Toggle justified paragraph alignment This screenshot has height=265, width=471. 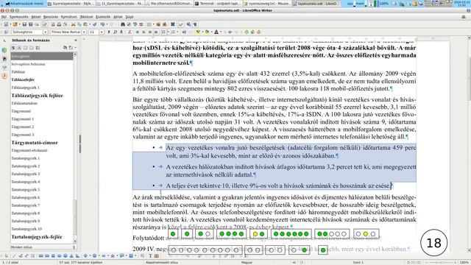point(156,32)
